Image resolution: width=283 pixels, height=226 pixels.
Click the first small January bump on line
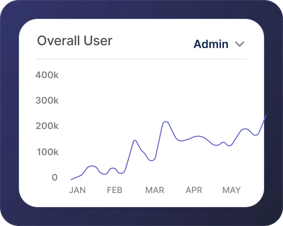pos(92,166)
